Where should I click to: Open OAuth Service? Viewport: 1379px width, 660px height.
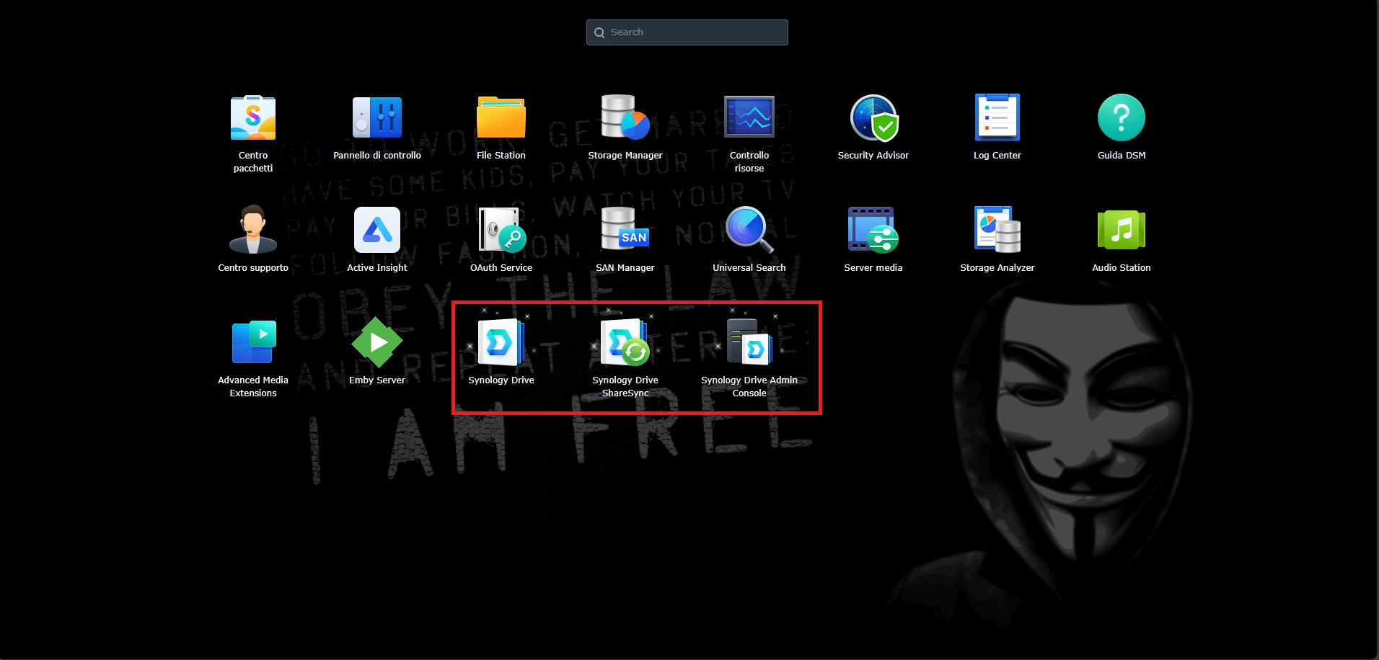501,230
